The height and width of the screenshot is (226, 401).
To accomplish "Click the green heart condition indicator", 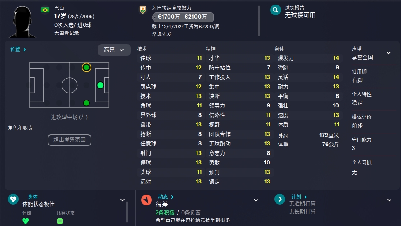I will click(x=26, y=221).
